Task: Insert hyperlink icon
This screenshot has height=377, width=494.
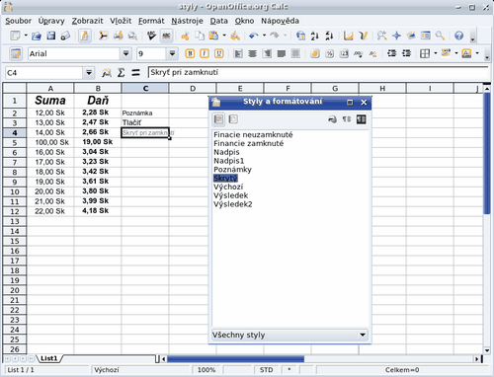Action: coord(300,36)
